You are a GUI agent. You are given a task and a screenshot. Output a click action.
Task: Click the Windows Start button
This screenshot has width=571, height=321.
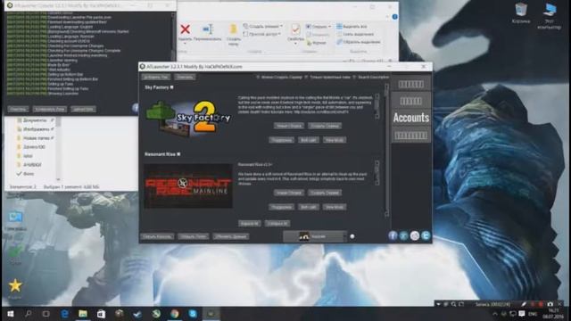pos(10,314)
